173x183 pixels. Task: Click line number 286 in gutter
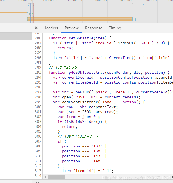pyautogui.click(x=38, y=38)
